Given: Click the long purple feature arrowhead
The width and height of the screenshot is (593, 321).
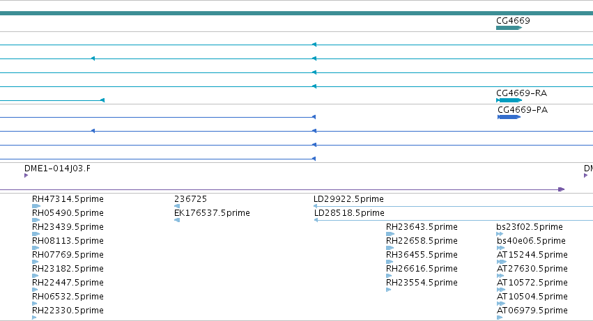Looking at the screenshot, I should coord(562,189).
